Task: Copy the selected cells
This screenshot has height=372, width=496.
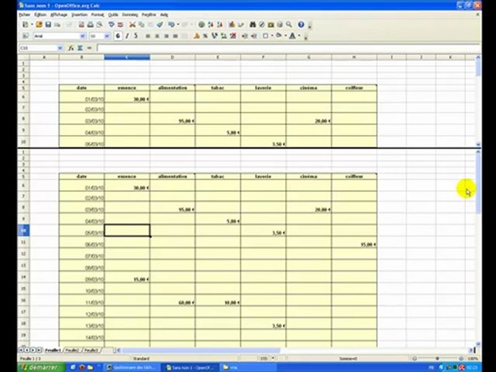Action: [142, 24]
